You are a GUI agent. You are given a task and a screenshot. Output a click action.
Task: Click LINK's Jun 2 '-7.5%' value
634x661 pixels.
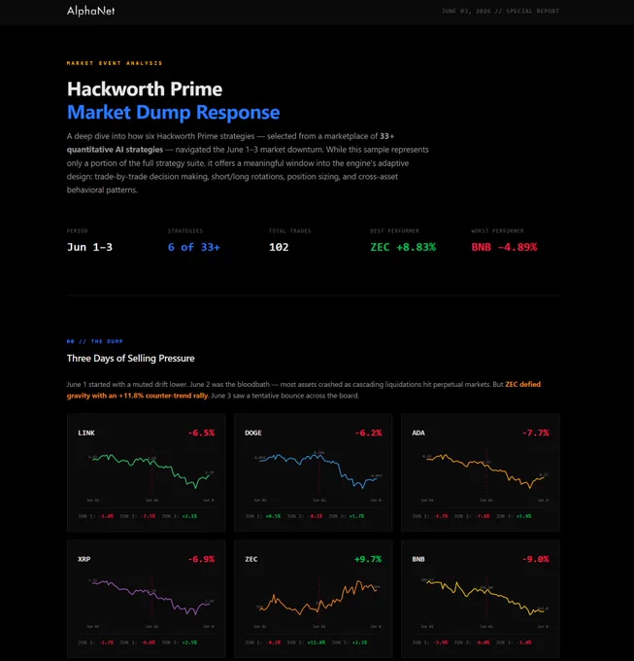pos(148,516)
